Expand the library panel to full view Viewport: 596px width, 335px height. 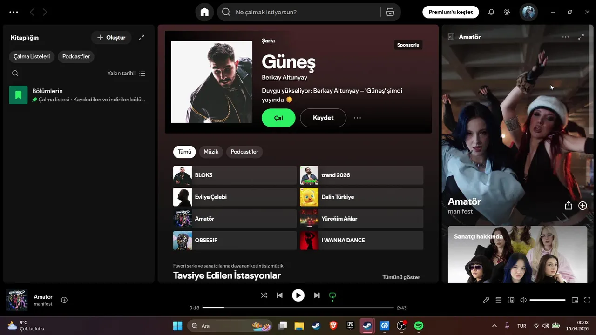click(x=142, y=37)
